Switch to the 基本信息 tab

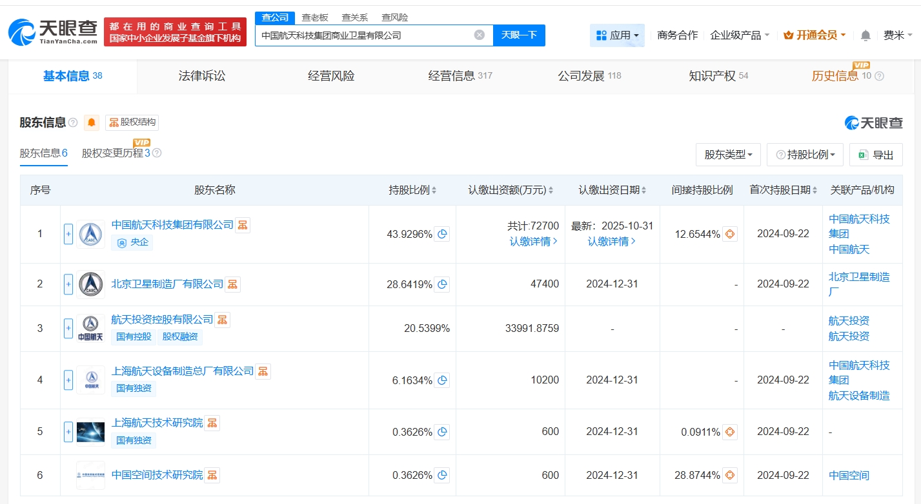pos(73,76)
